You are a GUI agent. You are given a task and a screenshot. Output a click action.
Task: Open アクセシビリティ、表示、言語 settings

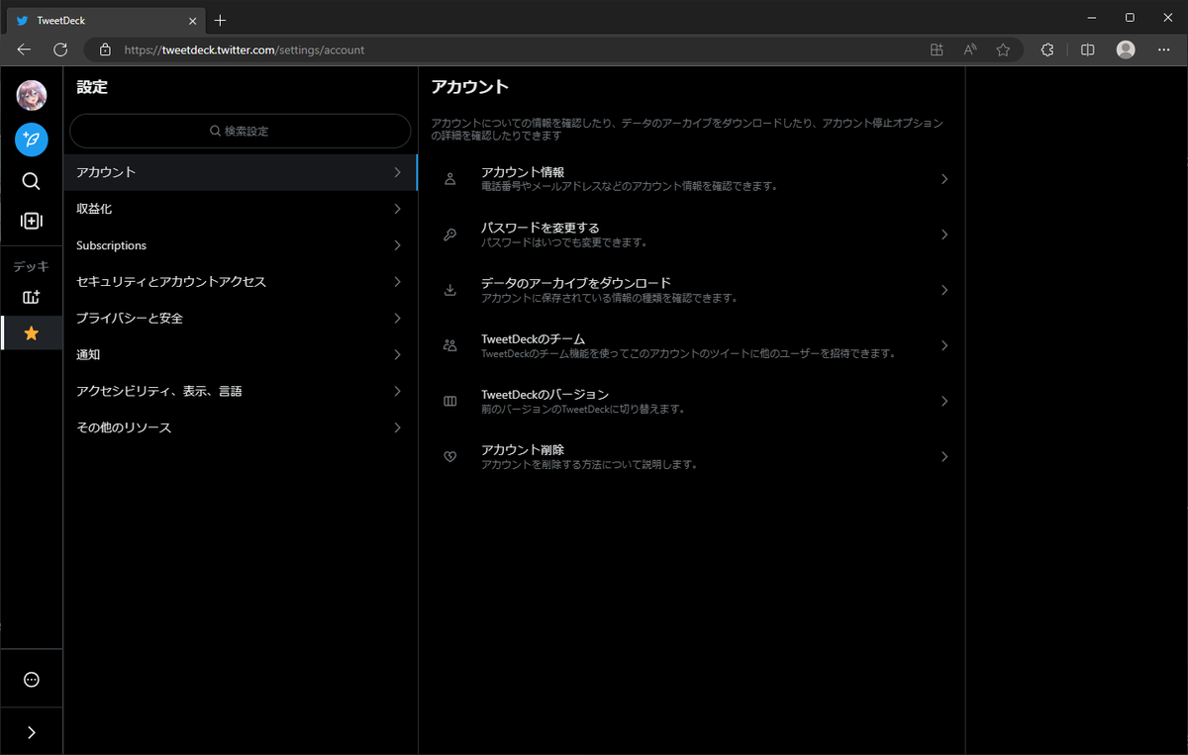click(241, 392)
